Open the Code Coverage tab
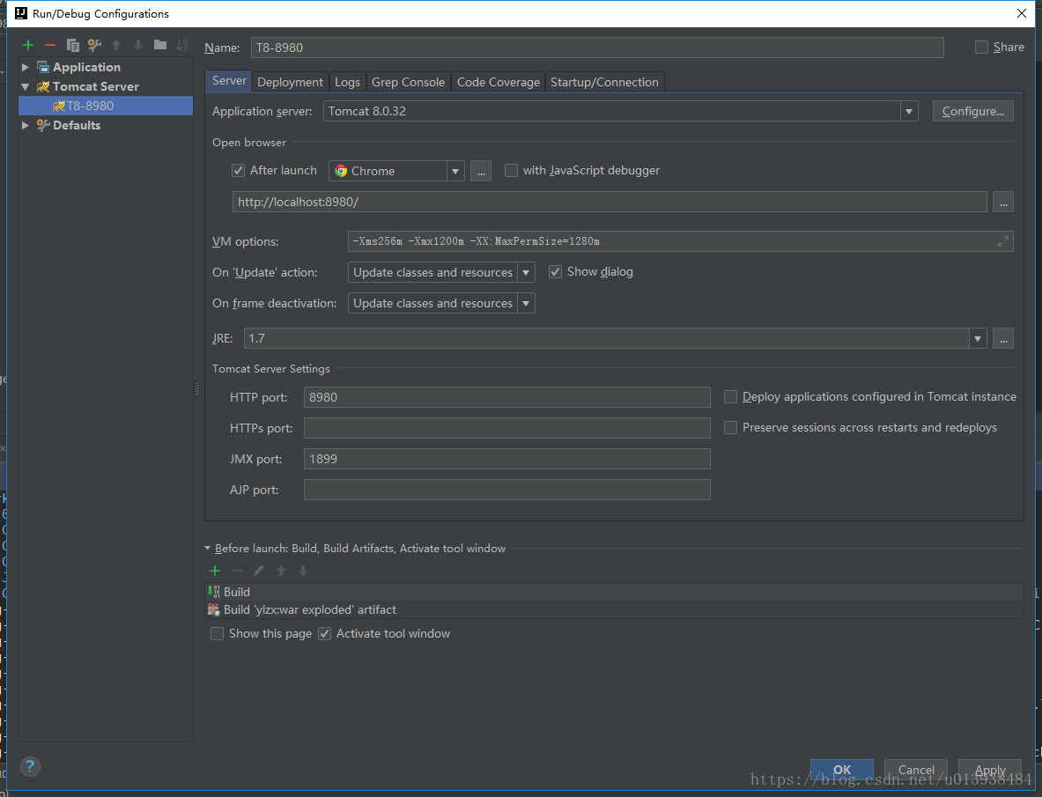 click(x=499, y=82)
